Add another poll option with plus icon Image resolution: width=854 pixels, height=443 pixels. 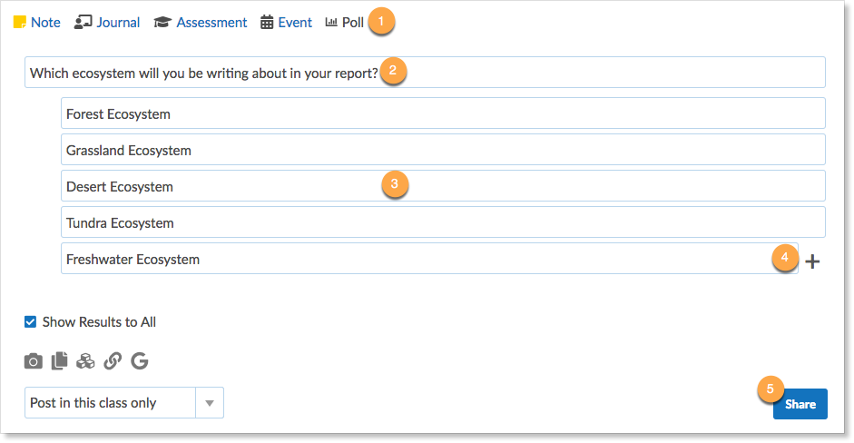pyautogui.click(x=812, y=261)
